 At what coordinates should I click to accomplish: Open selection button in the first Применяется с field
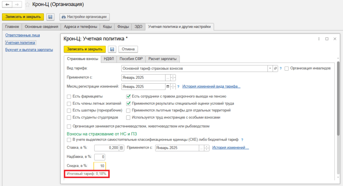click(x=168, y=78)
